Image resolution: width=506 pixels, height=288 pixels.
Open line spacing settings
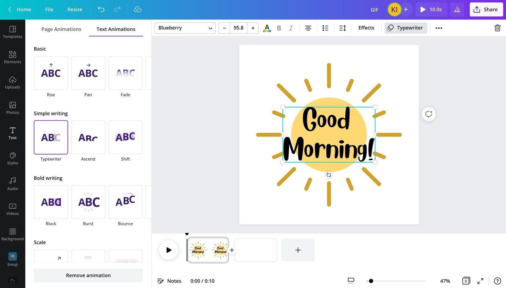[x=342, y=28]
